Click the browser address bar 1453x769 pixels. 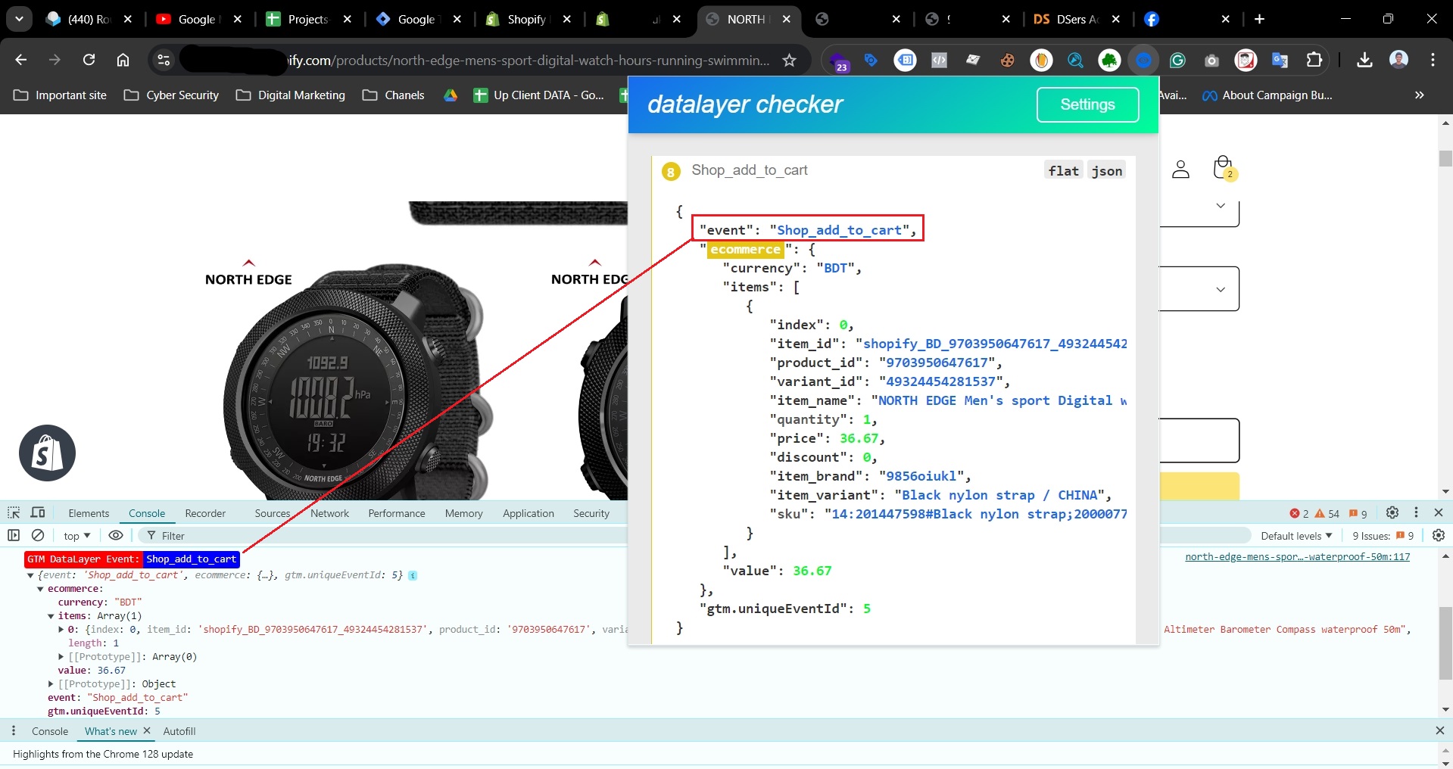click(479, 60)
